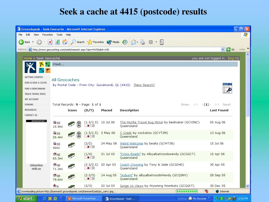Click the Home breadcrumb link
This screenshot has height=202, width=269.
[x=28, y=58]
